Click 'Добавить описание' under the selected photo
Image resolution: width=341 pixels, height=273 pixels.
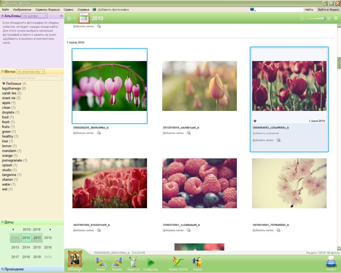pos(266,133)
